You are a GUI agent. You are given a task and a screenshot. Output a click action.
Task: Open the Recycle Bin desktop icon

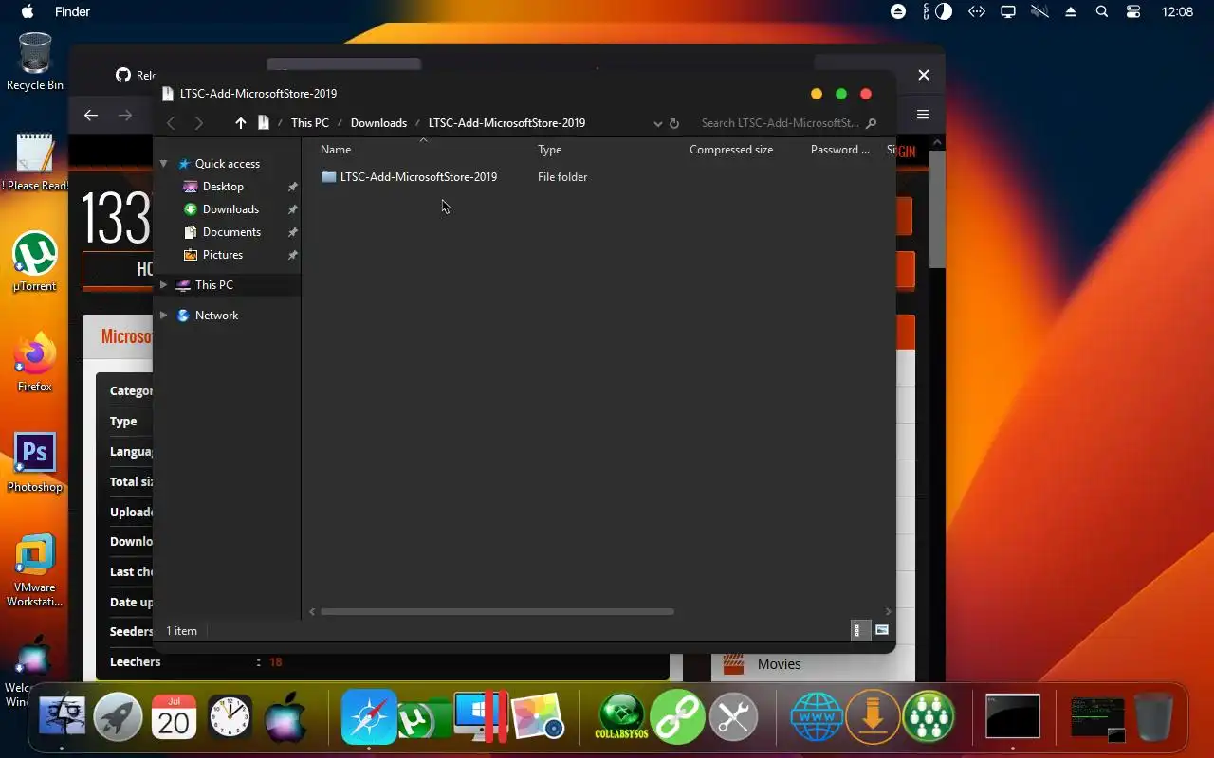pyautogui.click(x=35, y=62)
